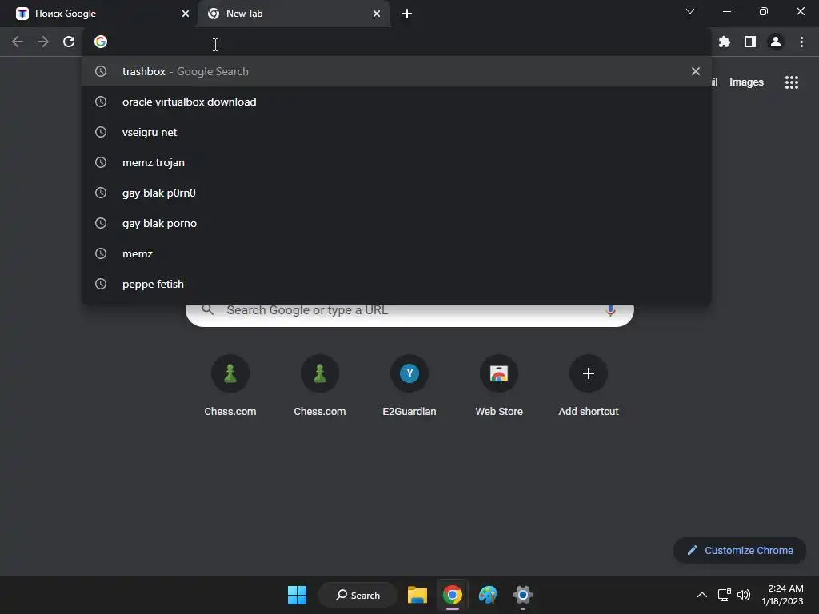Open File Explorer from taskbar
This screenshot has height=614, width=819.
coord(417,595)
